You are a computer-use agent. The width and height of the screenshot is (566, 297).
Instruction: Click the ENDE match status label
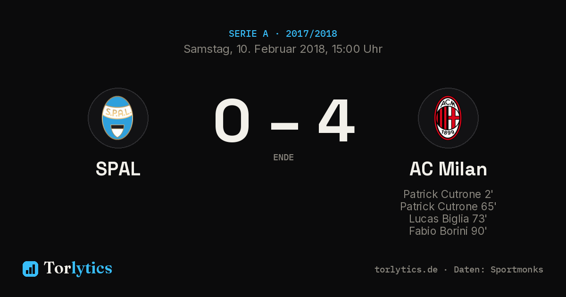click(283, 157)
